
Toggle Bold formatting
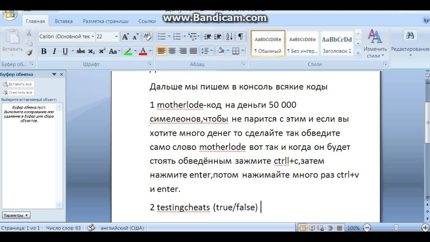tap(44, 51)
